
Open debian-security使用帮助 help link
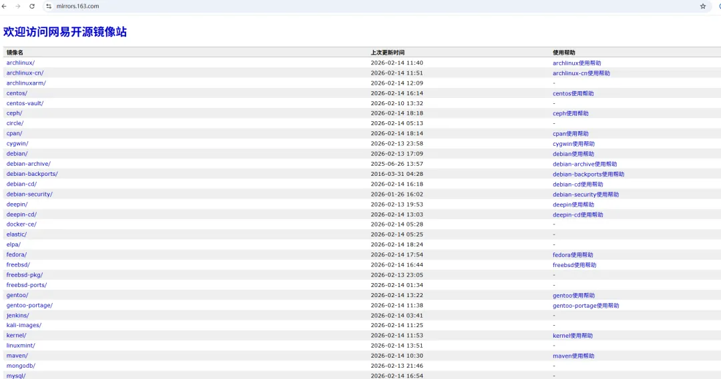pyautogui.click(x=586, y=194)
